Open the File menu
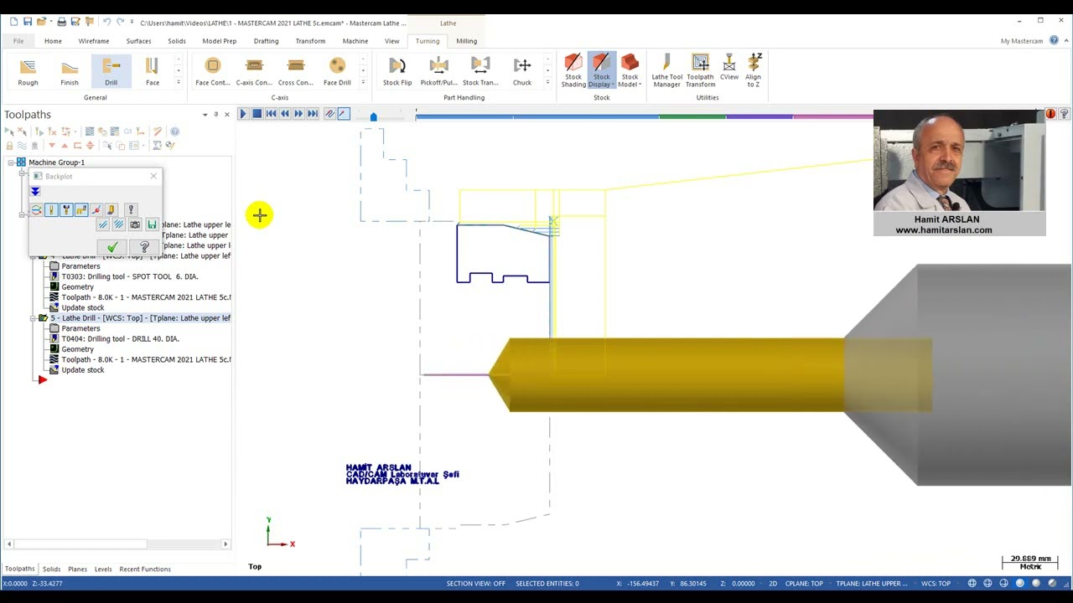1073x603 pixels. pyautogui.click(x=18, y=41)
